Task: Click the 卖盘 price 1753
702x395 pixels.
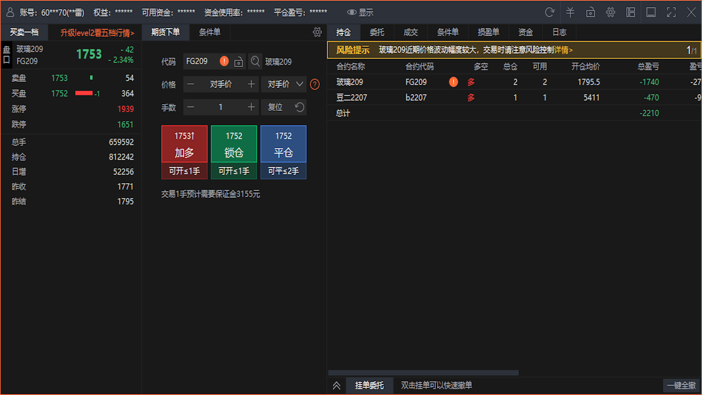Action: point(59,78)
